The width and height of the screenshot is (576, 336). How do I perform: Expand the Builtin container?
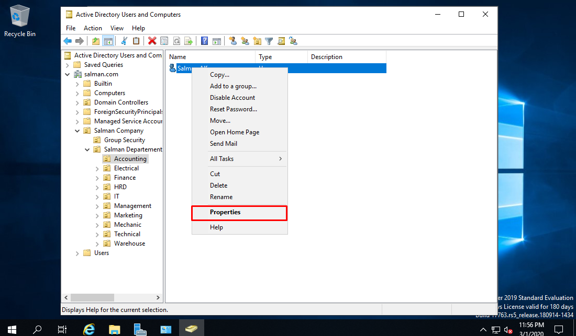pos(77,84)
